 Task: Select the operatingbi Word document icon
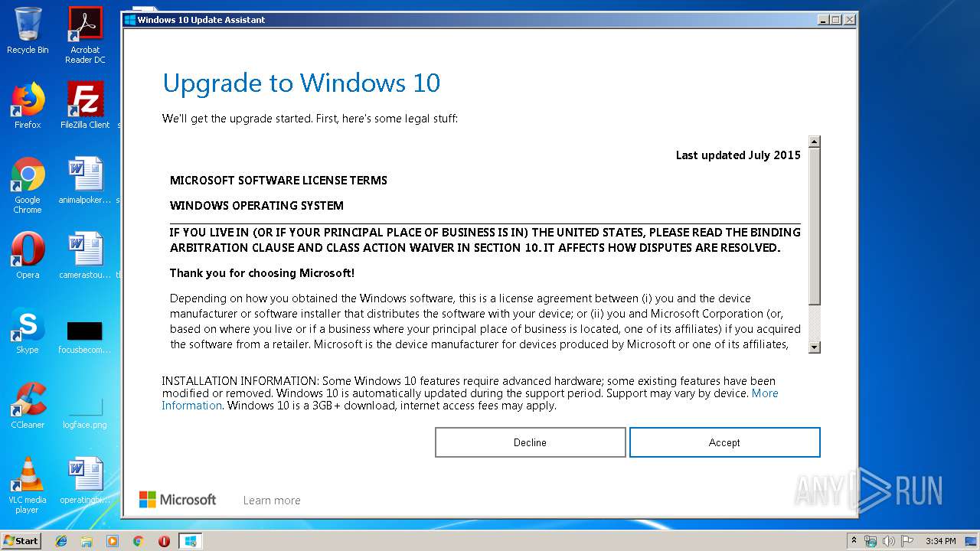coord(85,481)
